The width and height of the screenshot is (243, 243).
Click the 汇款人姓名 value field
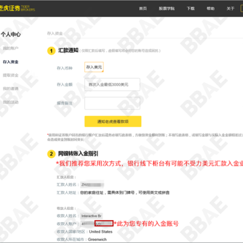(x=92, y=185)
